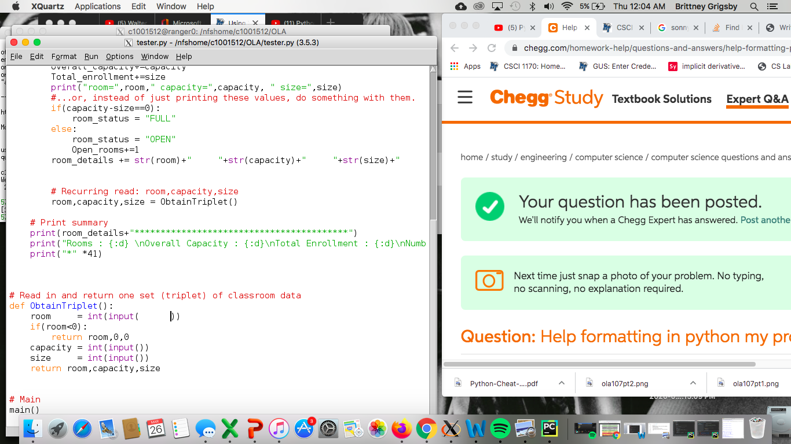
Task: Open the Chegg hamburger navigation menu
Action: click(465, 98)
